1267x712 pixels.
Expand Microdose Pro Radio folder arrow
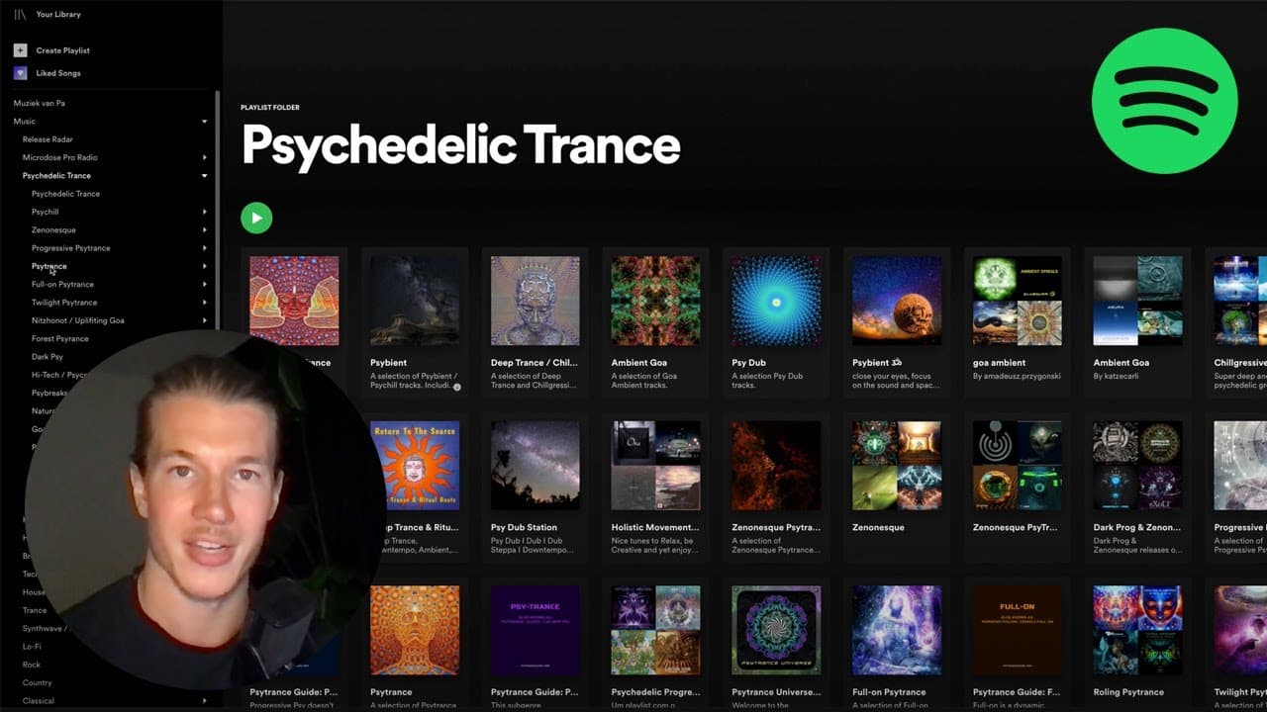click(205, 158)
